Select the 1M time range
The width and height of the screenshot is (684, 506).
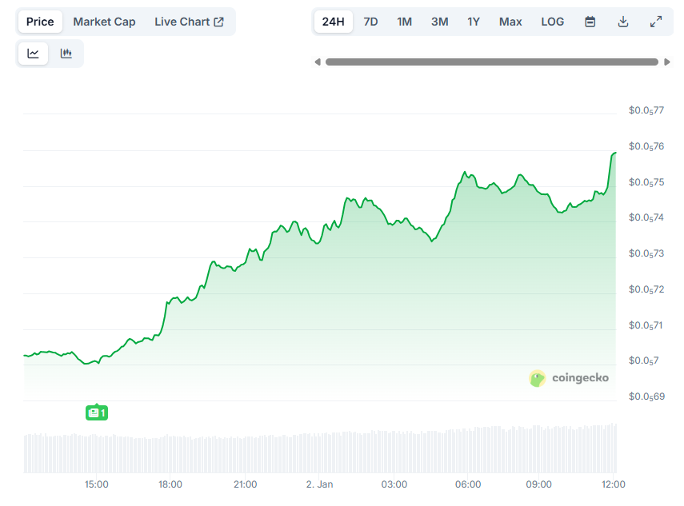[404, 22]
